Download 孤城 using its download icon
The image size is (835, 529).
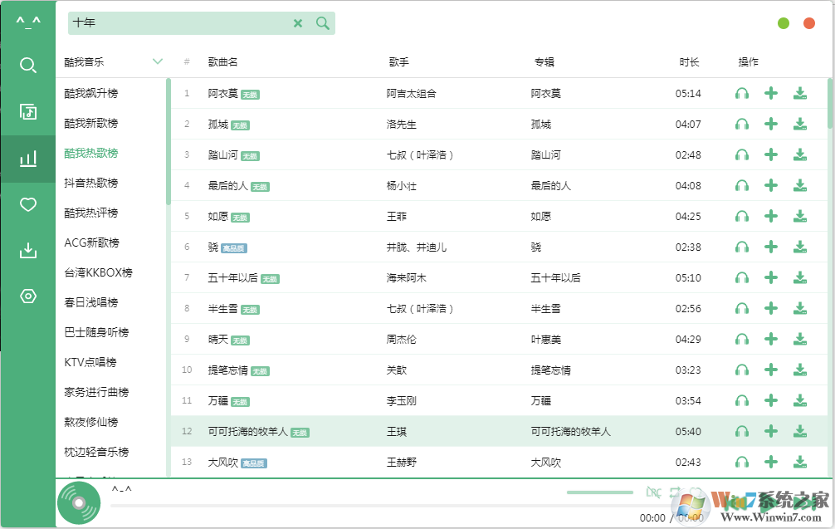(799, 124)
